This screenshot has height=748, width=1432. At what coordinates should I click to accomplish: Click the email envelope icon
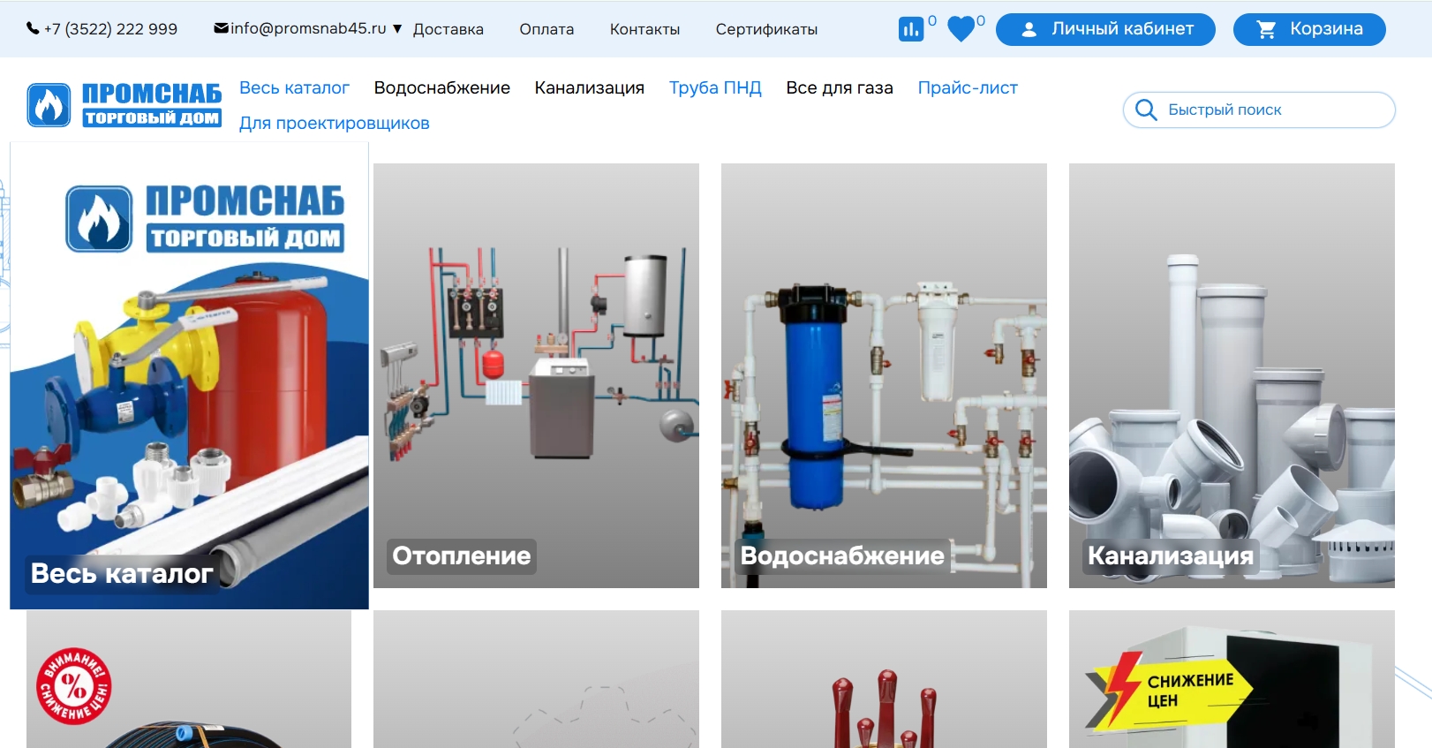[222, 28]
